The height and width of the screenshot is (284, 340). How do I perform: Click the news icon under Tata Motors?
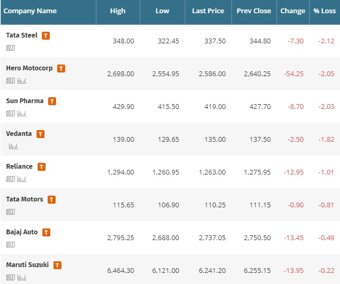coord(11,212)
